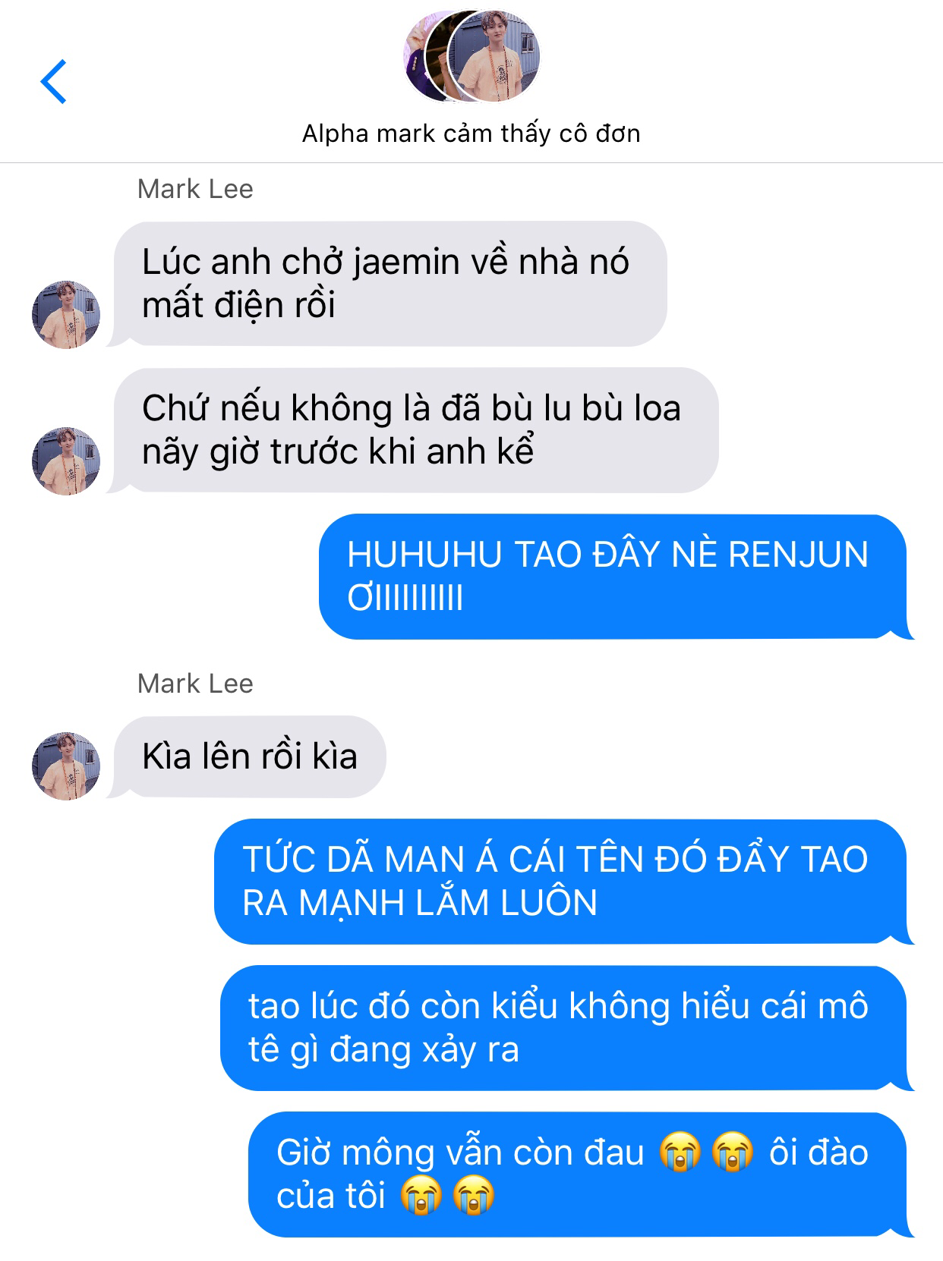This screenshot has height=1261, width=943.
Task: Select the 'Chứ nếu không là đã' bubble
Action: (x=414, y=430)
